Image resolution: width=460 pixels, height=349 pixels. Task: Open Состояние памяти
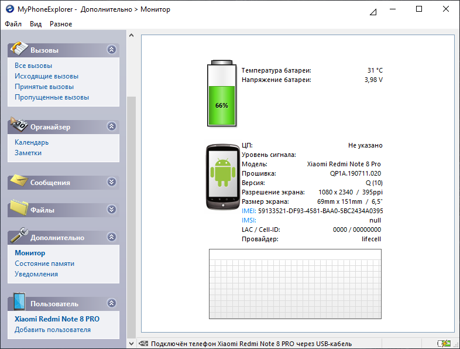(x=44, y=264)
